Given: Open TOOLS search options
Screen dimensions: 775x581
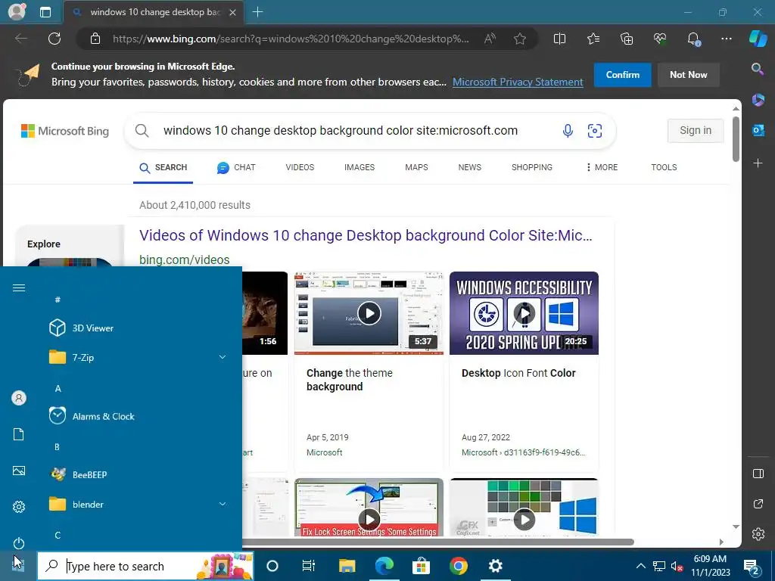Looking at the screenshot, I should point(664,167).
